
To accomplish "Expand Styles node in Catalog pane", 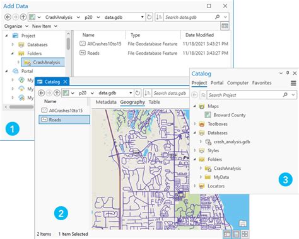I will tap(195, 150).
